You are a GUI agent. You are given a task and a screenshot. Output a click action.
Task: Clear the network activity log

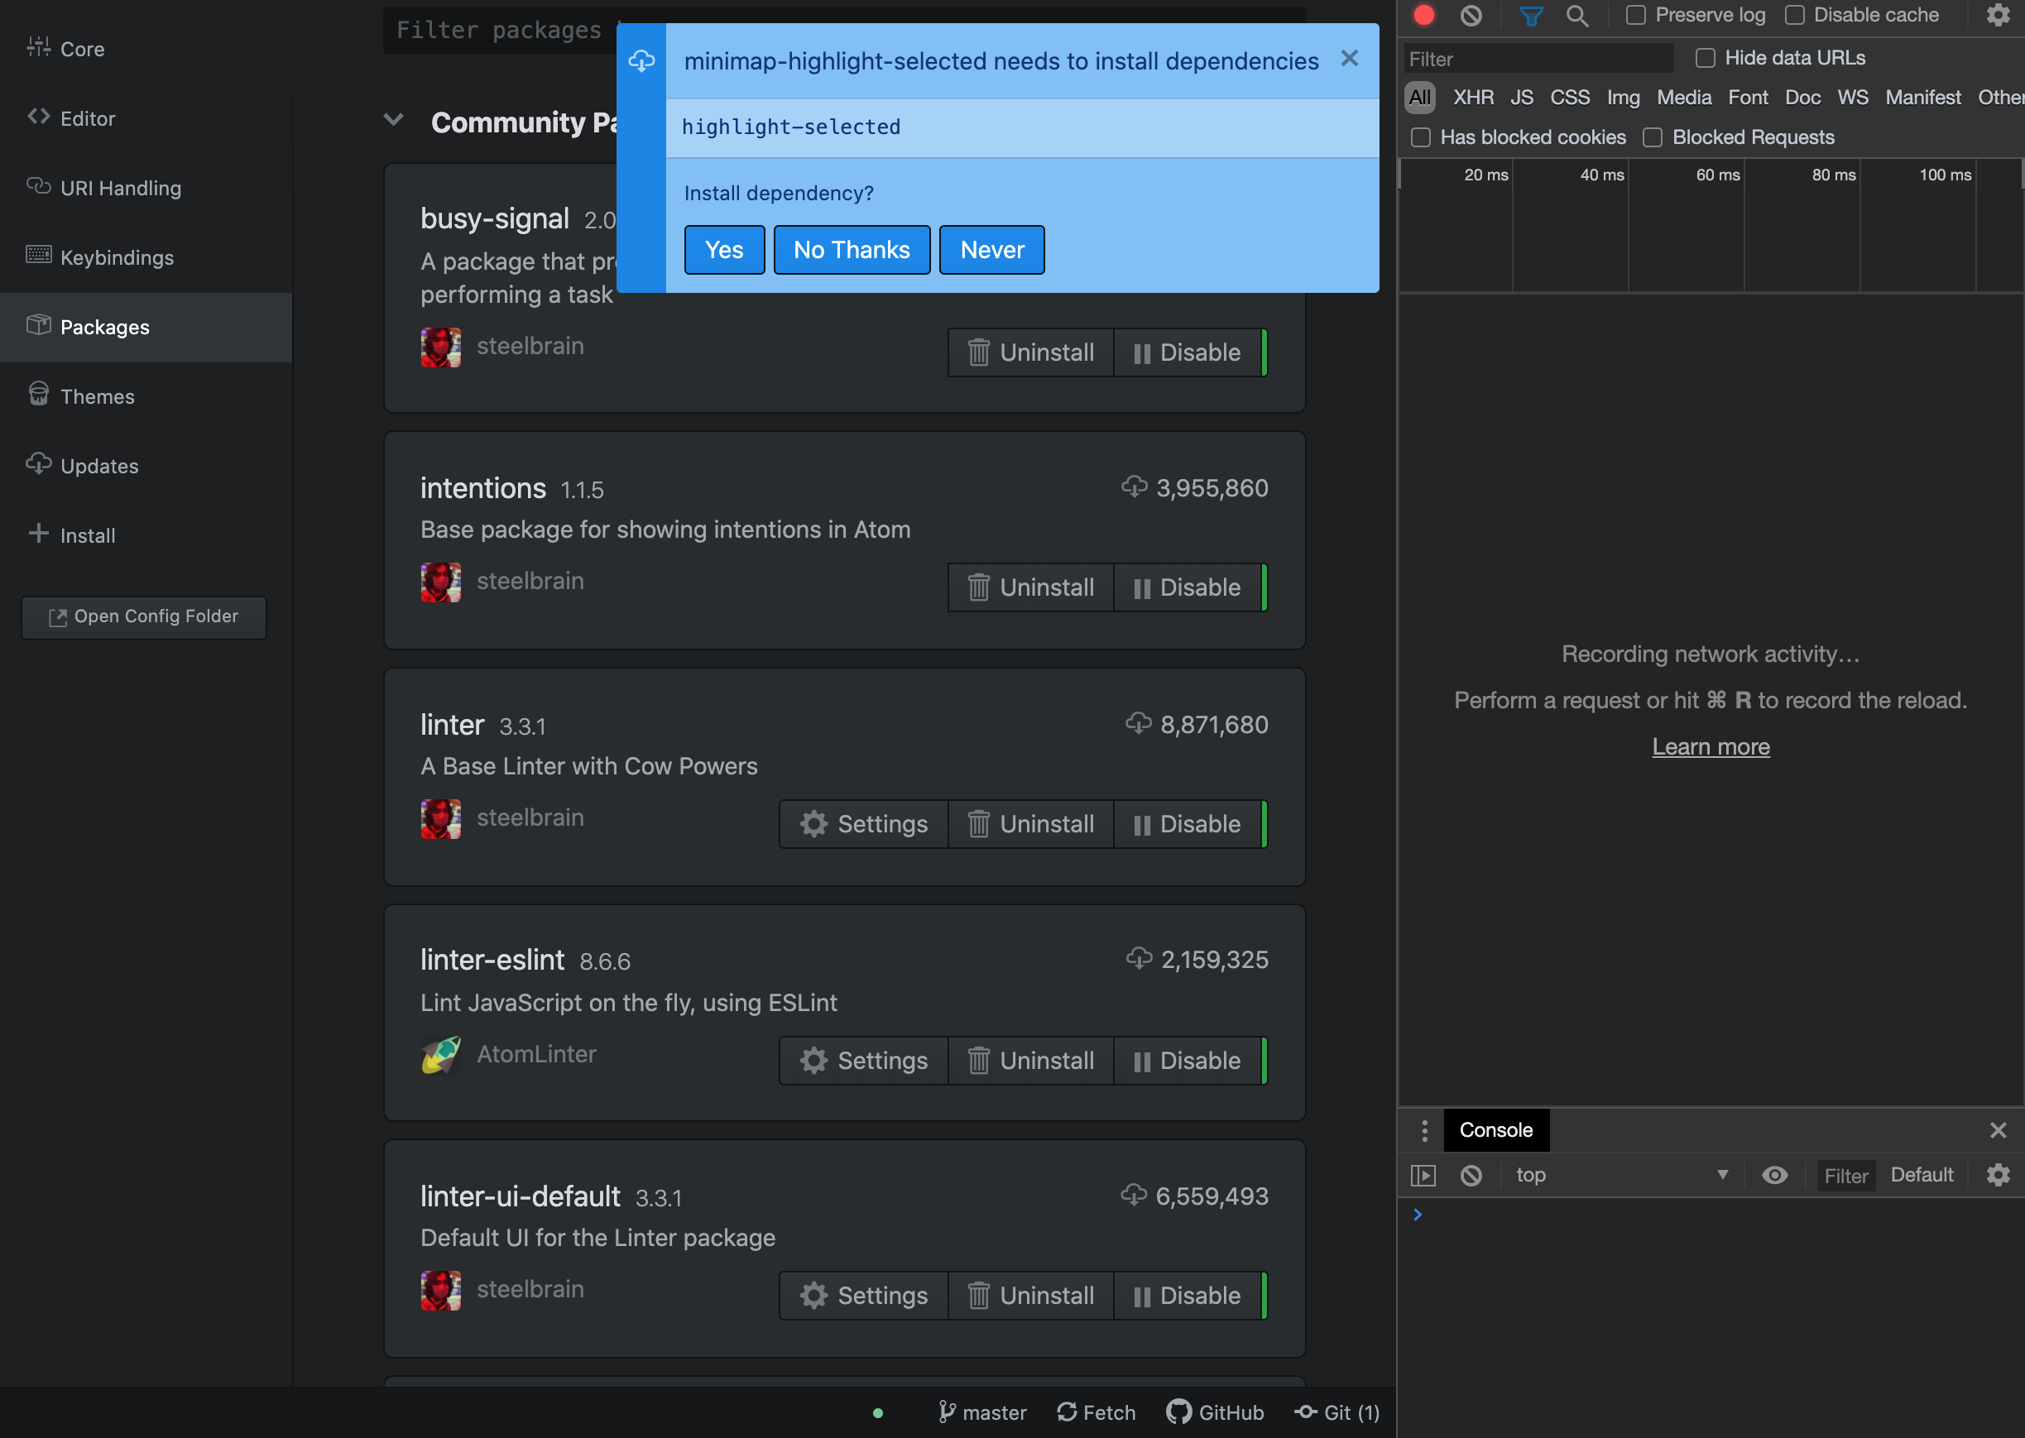(x=1471, y=15)
